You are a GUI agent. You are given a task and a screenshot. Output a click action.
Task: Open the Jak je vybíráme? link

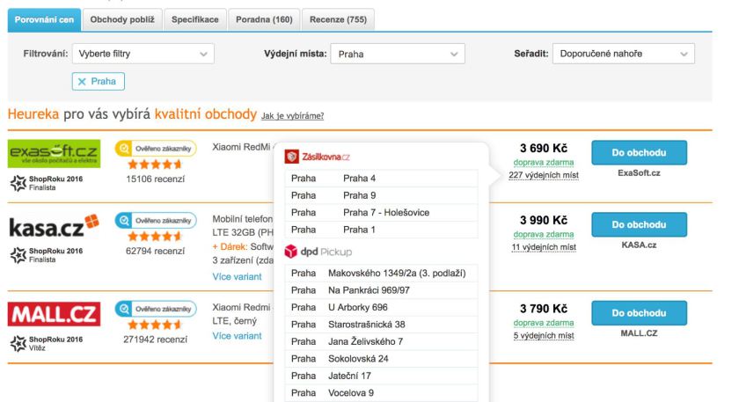pos(293,116)
